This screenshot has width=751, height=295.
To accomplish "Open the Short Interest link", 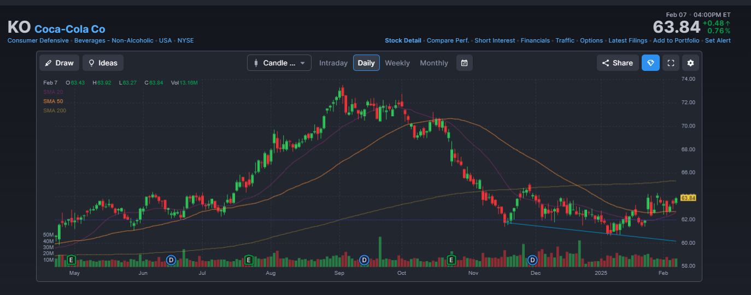I will coord(495,40).
